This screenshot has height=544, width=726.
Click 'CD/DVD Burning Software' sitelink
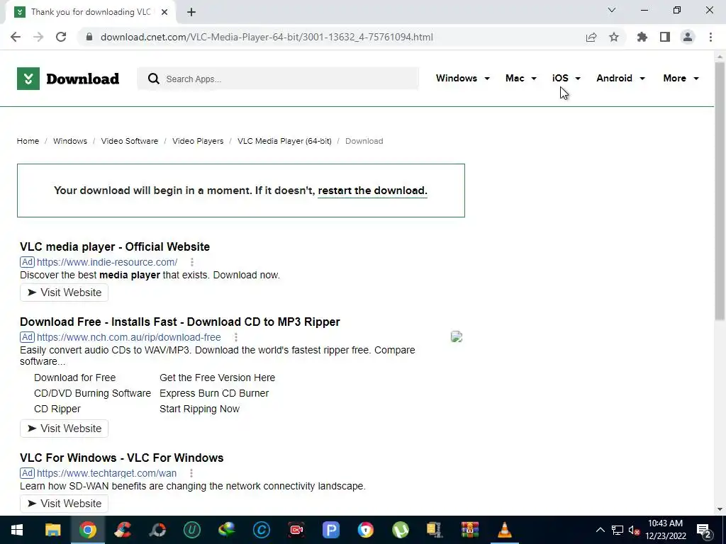[93, 393]
